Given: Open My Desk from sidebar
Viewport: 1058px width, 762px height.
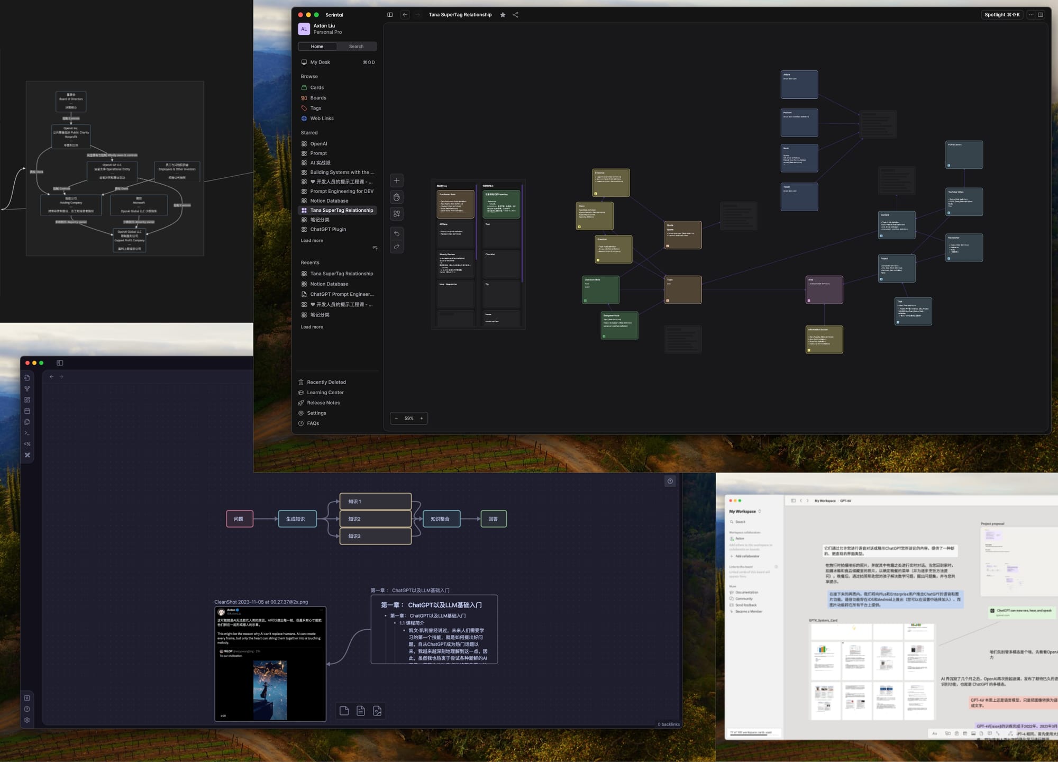Looking at the screenshot, I should pyautogui.click(x=321, y=62).
